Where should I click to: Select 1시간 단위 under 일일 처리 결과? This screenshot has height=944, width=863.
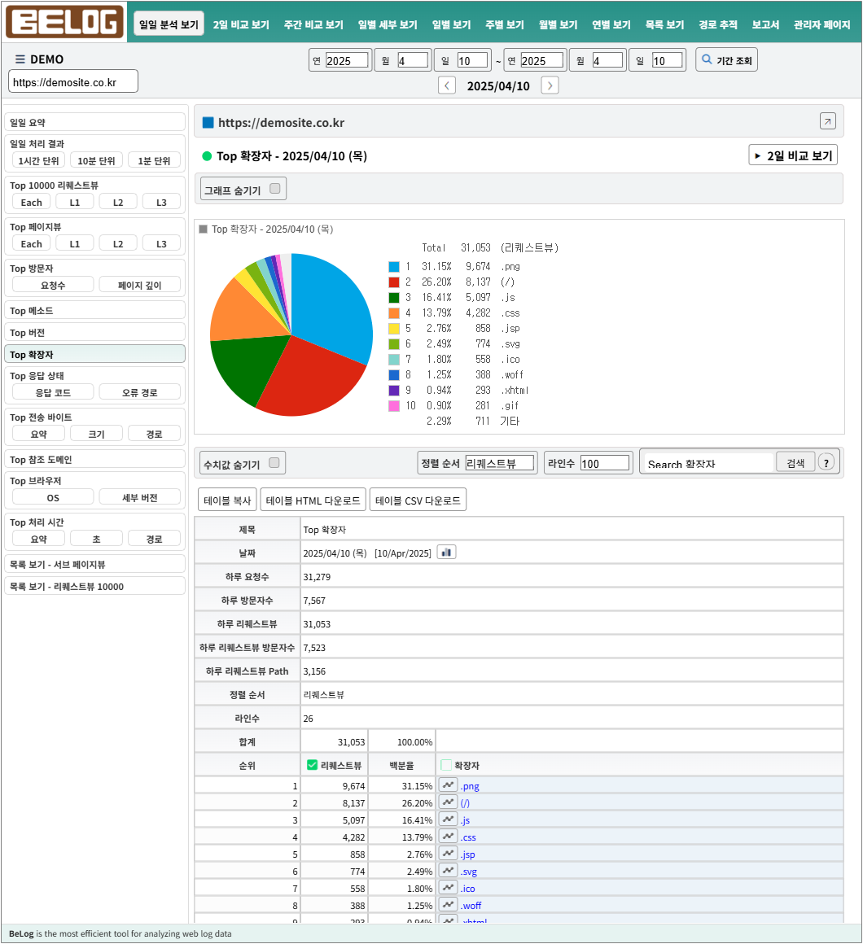(x=38, y=160)
